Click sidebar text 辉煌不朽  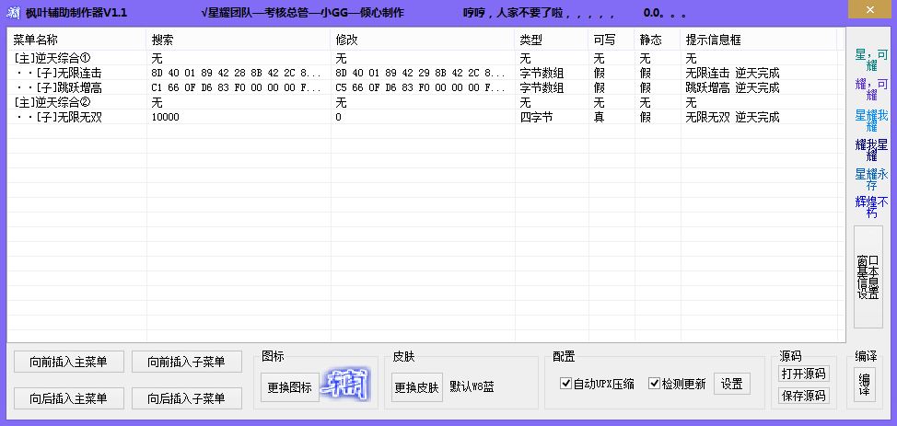[871, 207]
